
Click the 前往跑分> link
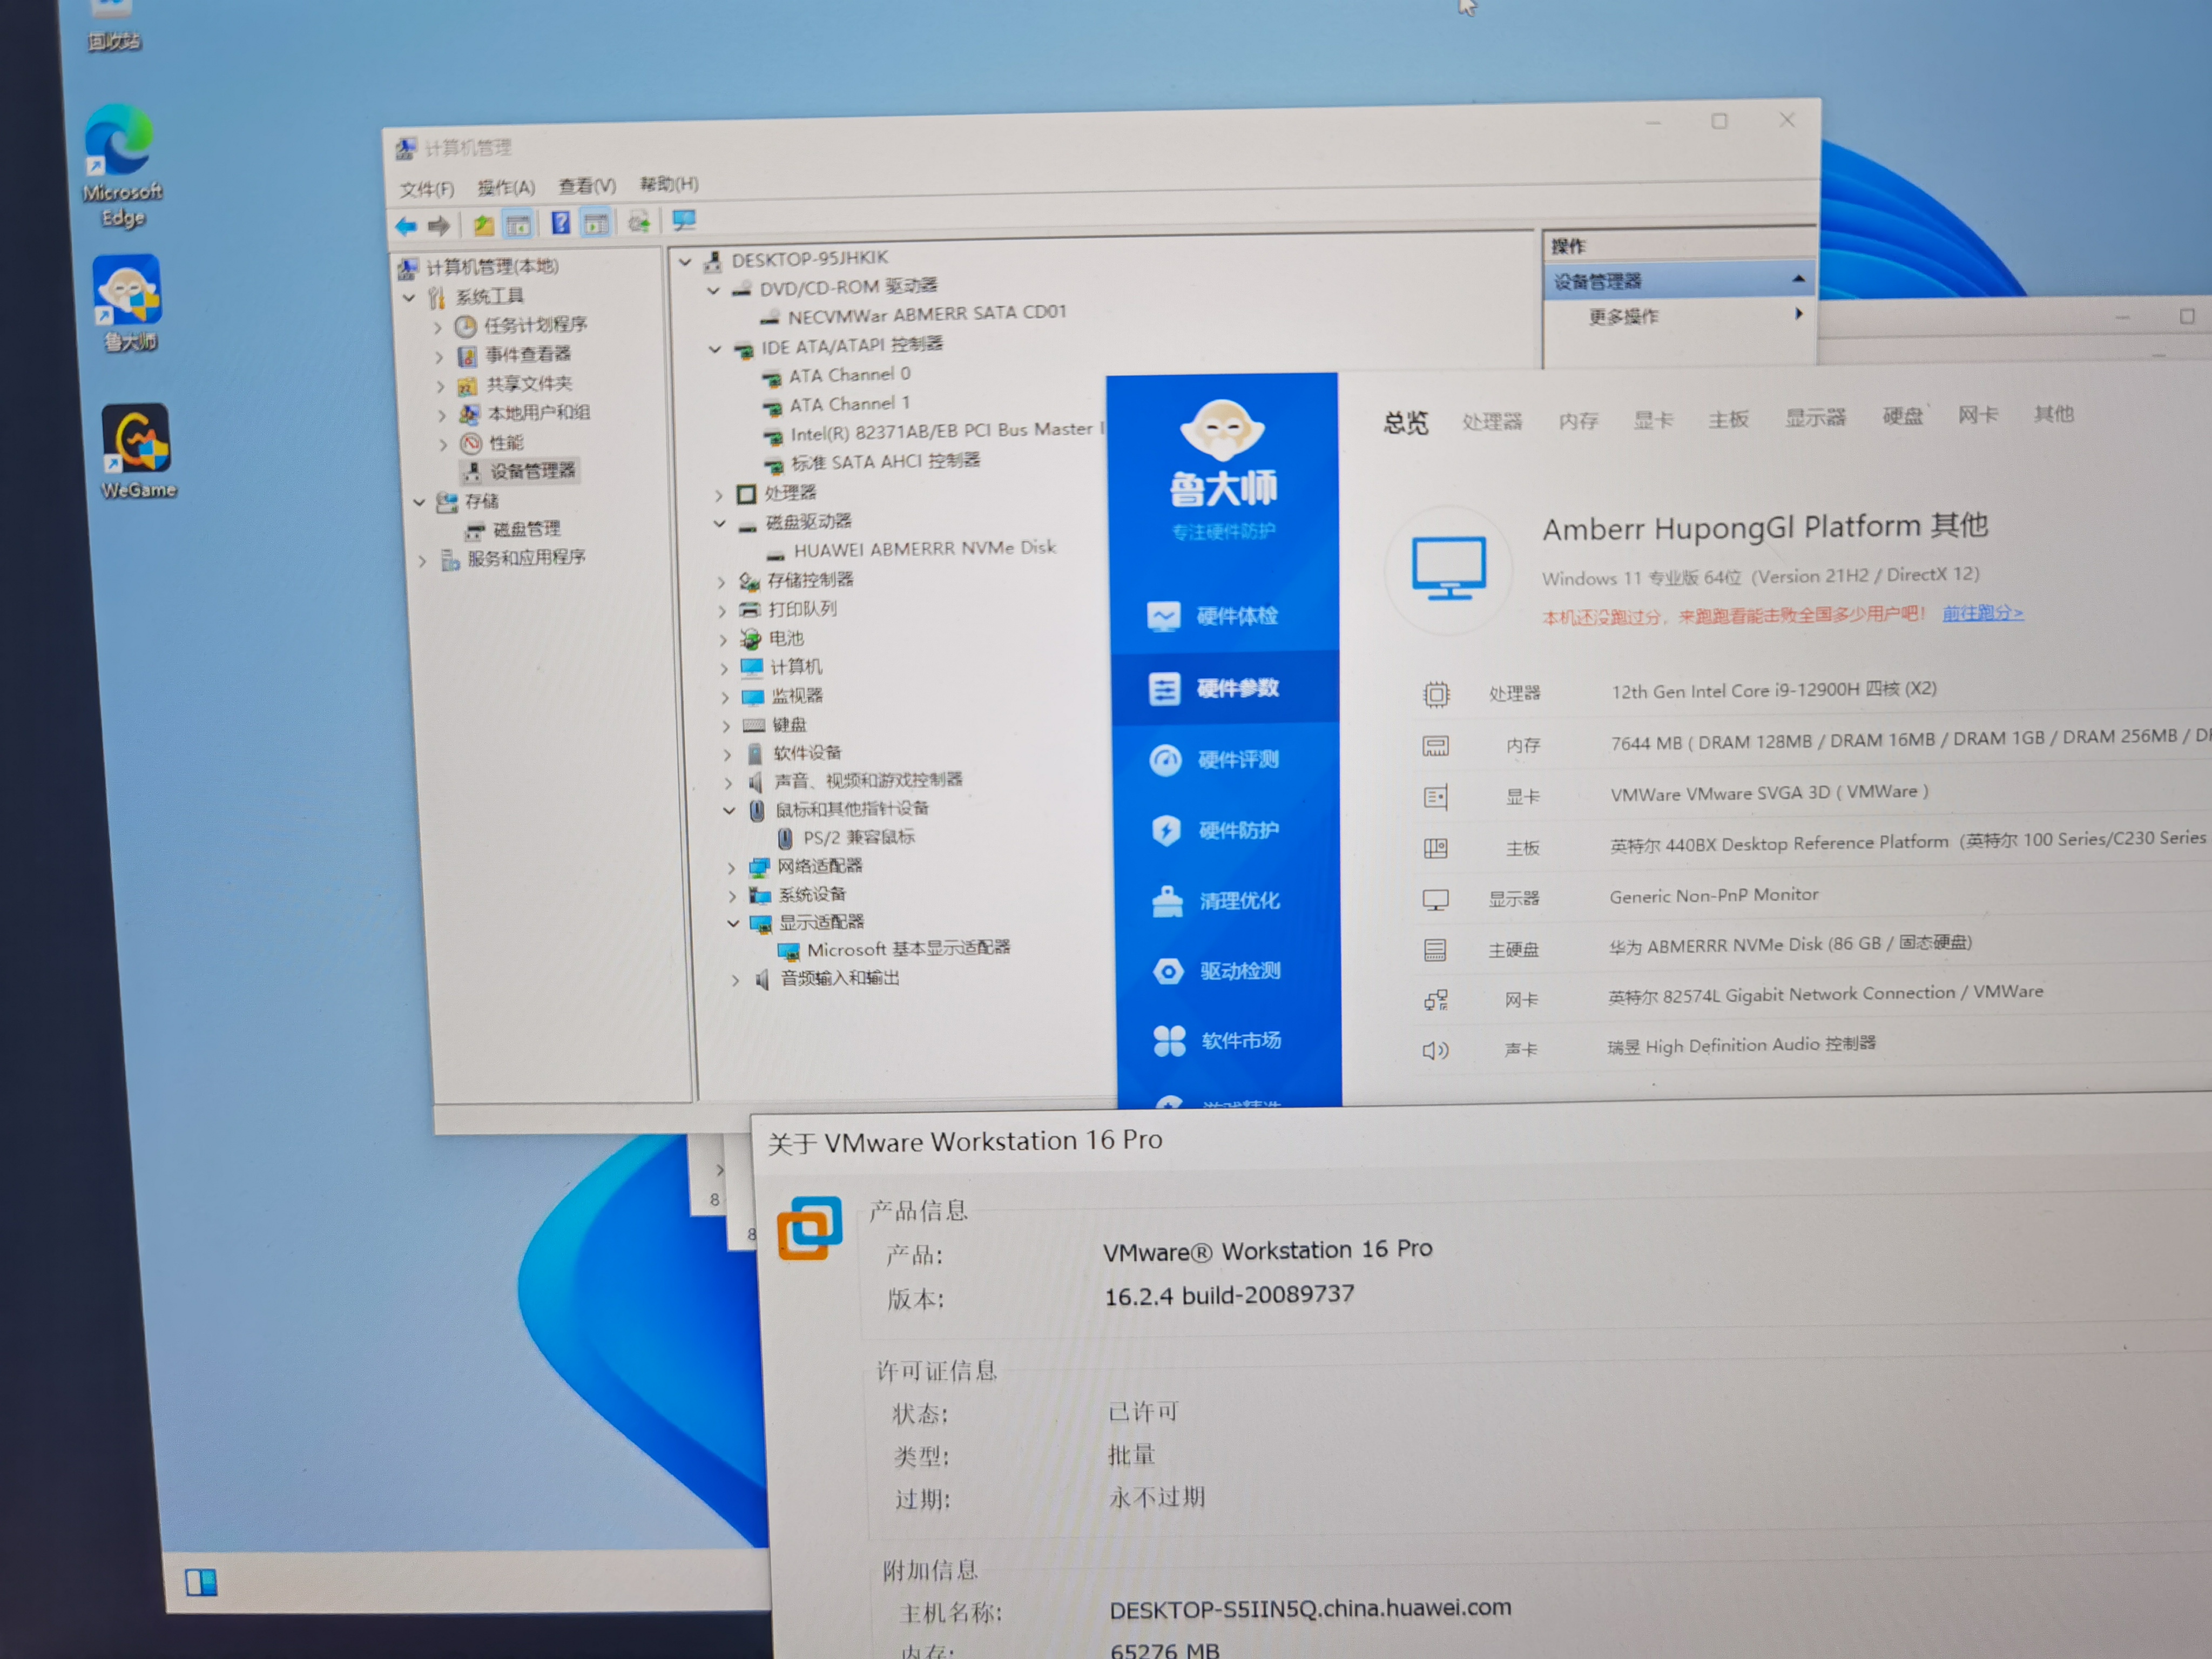coord(1982,613)
